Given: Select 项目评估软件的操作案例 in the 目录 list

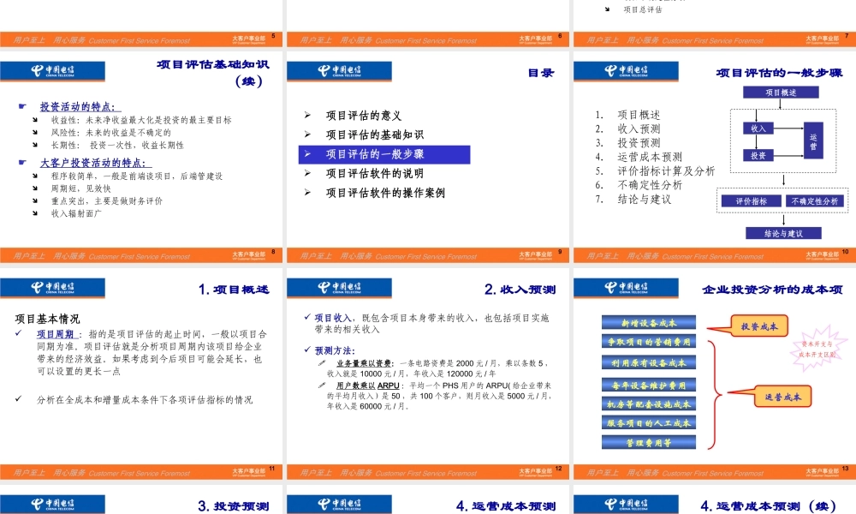Looking at the screenshot, I should 385,193.
